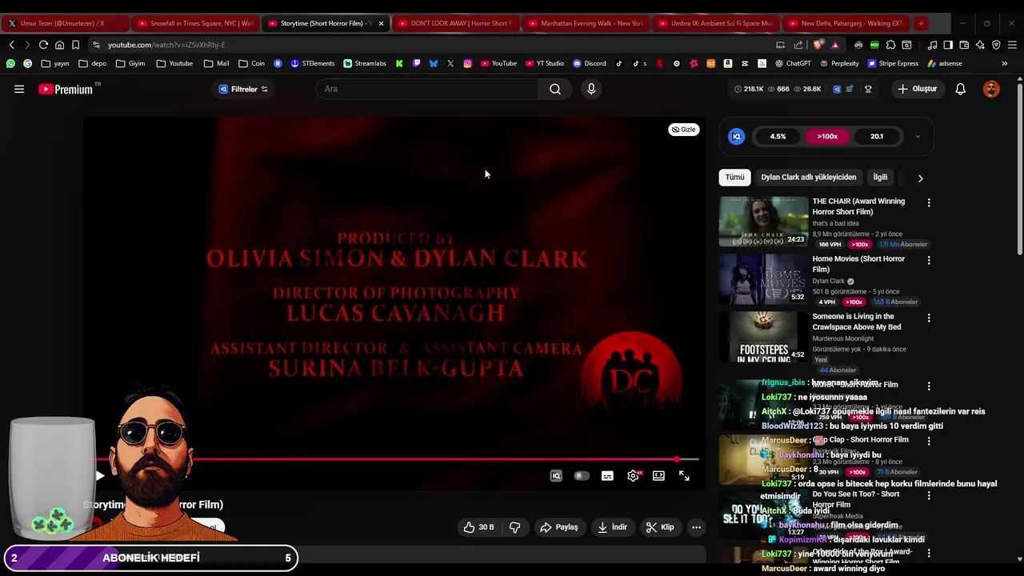The width and height of the screenshot is (1024, 576).
Task: Open more actions ellipsis under video
Action: click(696, 527)
